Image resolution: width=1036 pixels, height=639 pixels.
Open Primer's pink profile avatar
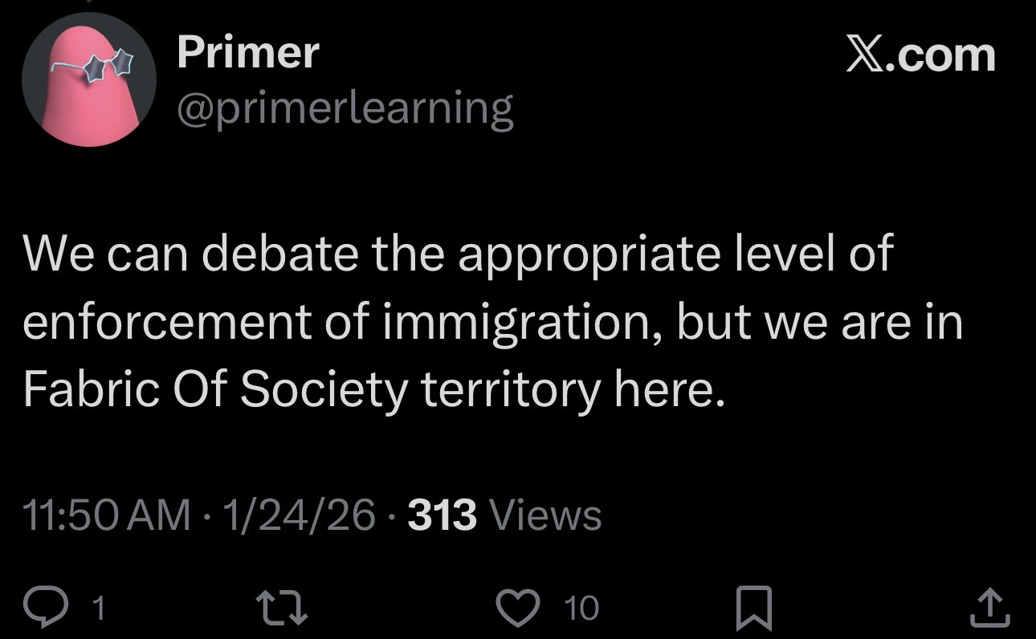tap(89, 80)
